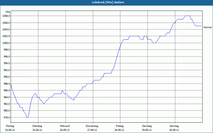
Task: Click the date 26.09.12
Action: tap(65, 130)
